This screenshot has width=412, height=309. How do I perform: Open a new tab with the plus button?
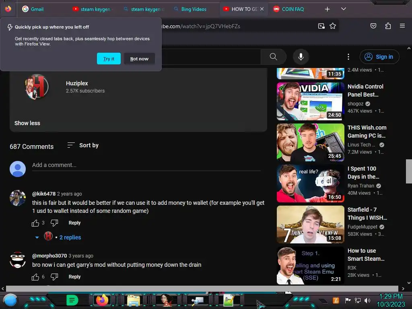point(327,9)
